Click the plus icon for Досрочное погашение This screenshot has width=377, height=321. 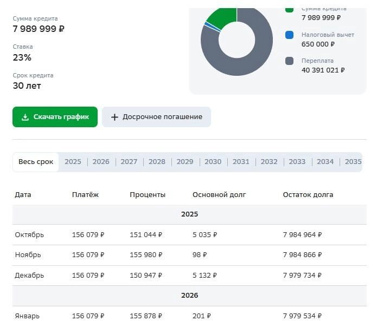pyautogui.click(x=114, y=117)
